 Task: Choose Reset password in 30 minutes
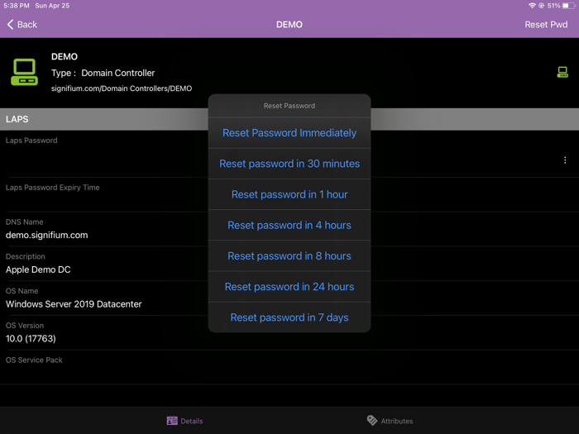click(x=289, y=164)
